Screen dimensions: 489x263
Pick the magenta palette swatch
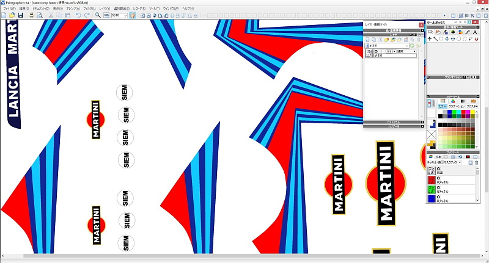click(468, 112)
